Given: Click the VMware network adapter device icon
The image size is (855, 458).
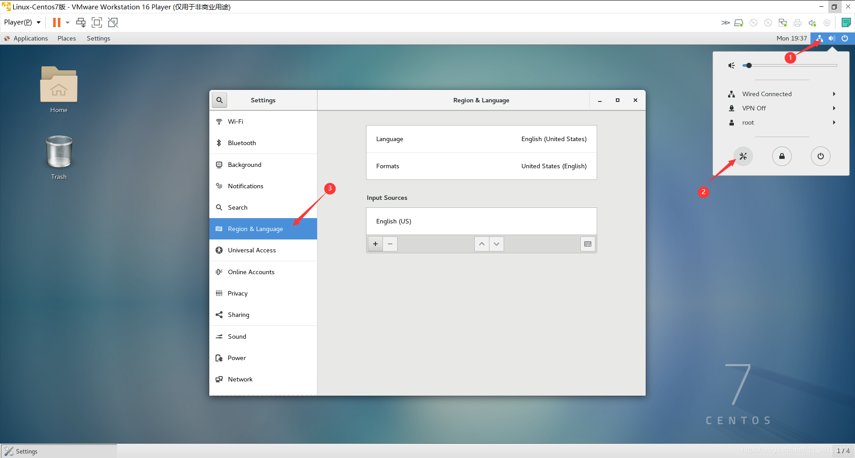Looking at the screenshot, I should [x=783, y=23].
